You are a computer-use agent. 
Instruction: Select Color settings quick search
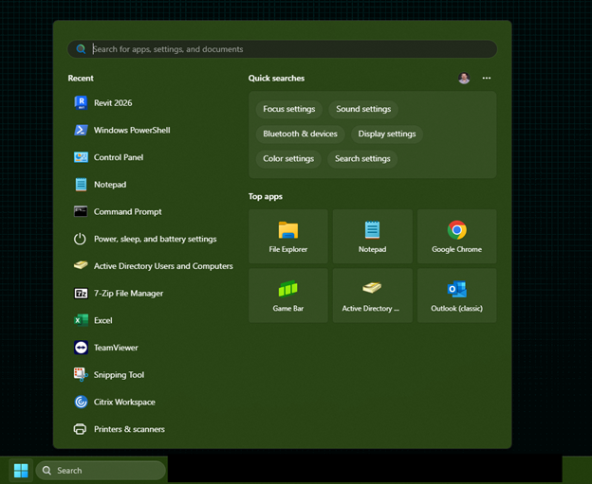(x=288, y=159)
